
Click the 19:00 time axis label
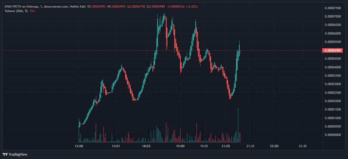click(180, 146)
